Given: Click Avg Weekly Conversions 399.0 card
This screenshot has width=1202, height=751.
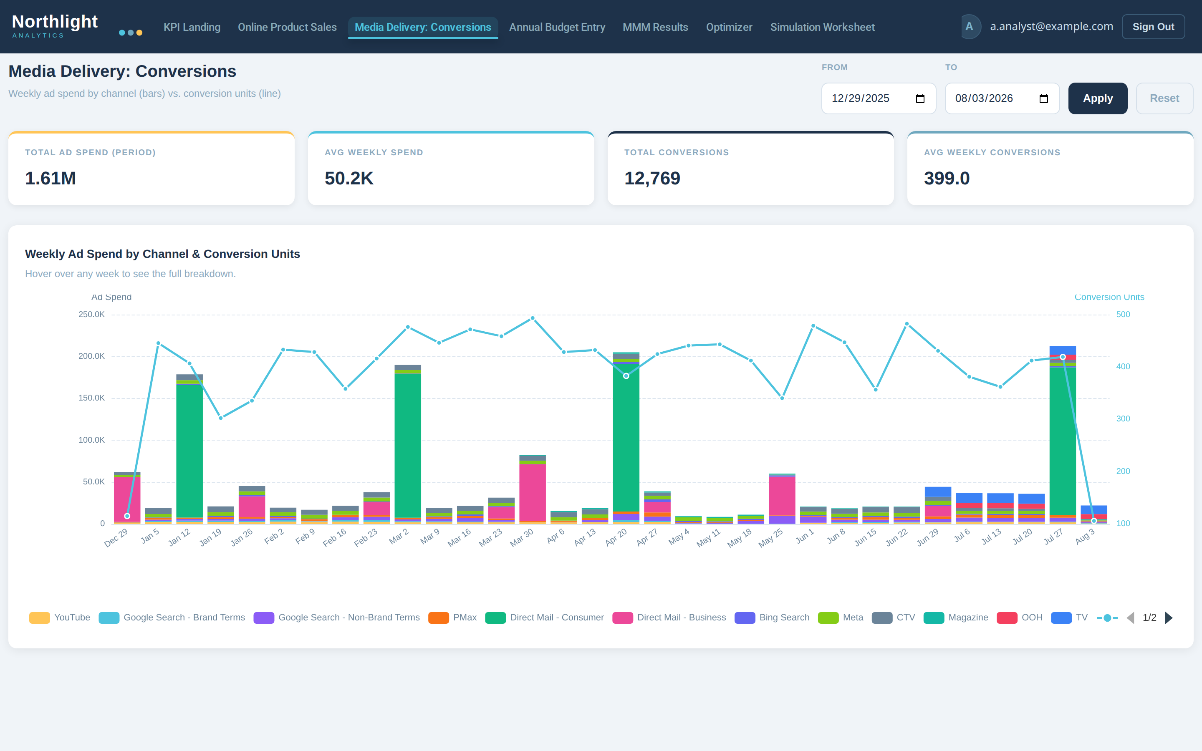Looking at the screenshot, I should click(1050, 169).
